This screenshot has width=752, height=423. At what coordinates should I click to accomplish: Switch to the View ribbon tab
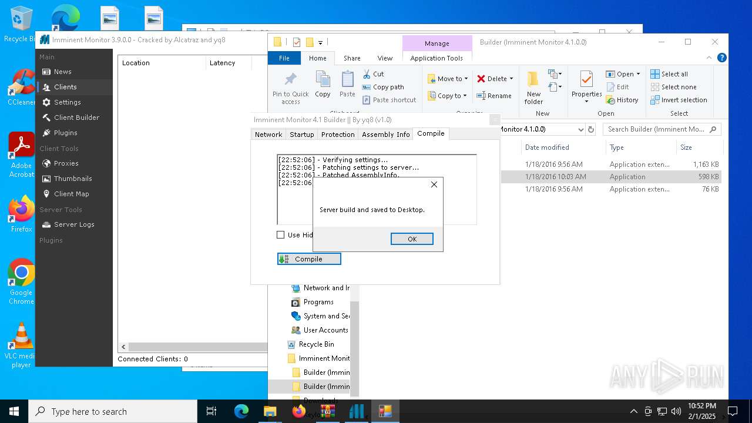[385, 58]
